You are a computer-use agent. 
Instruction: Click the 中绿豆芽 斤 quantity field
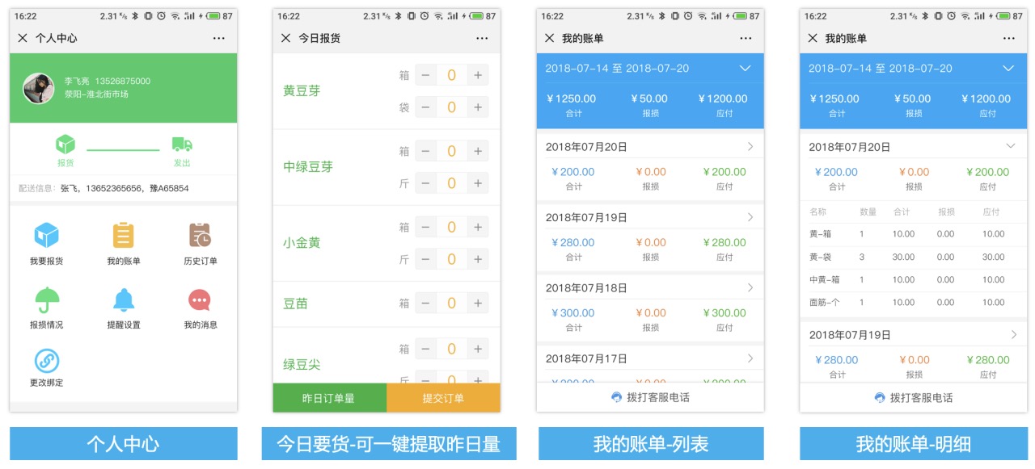pyautogui.click(x=451, y=183)
